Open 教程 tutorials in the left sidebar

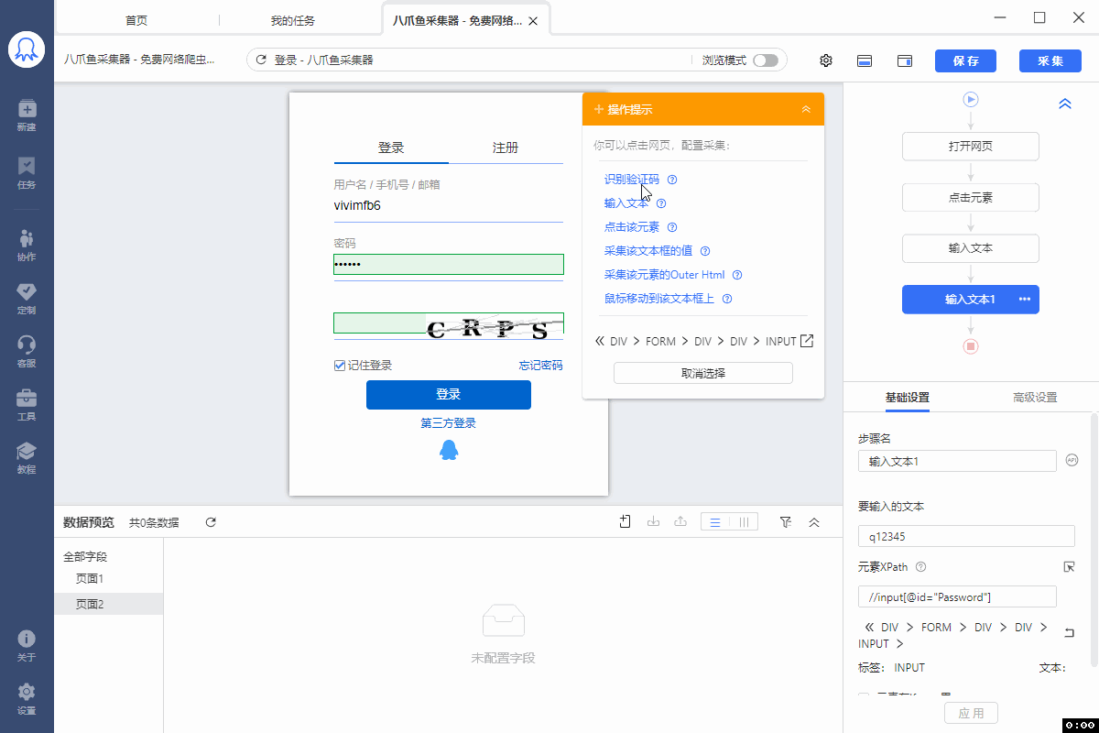click(x=27, y=458)
